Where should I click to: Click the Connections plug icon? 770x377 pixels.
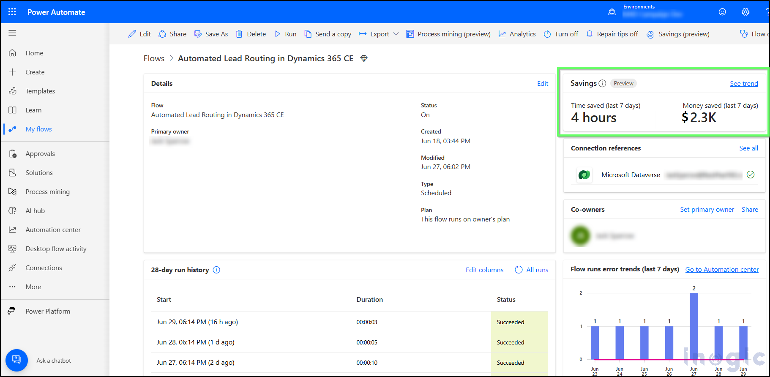[x=13, y=268]
